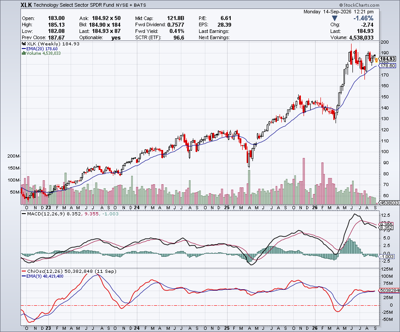Click the XLK ticker symbol in the chart title
The width and height of the screenshot is (400, 332).
click(26, 5)
